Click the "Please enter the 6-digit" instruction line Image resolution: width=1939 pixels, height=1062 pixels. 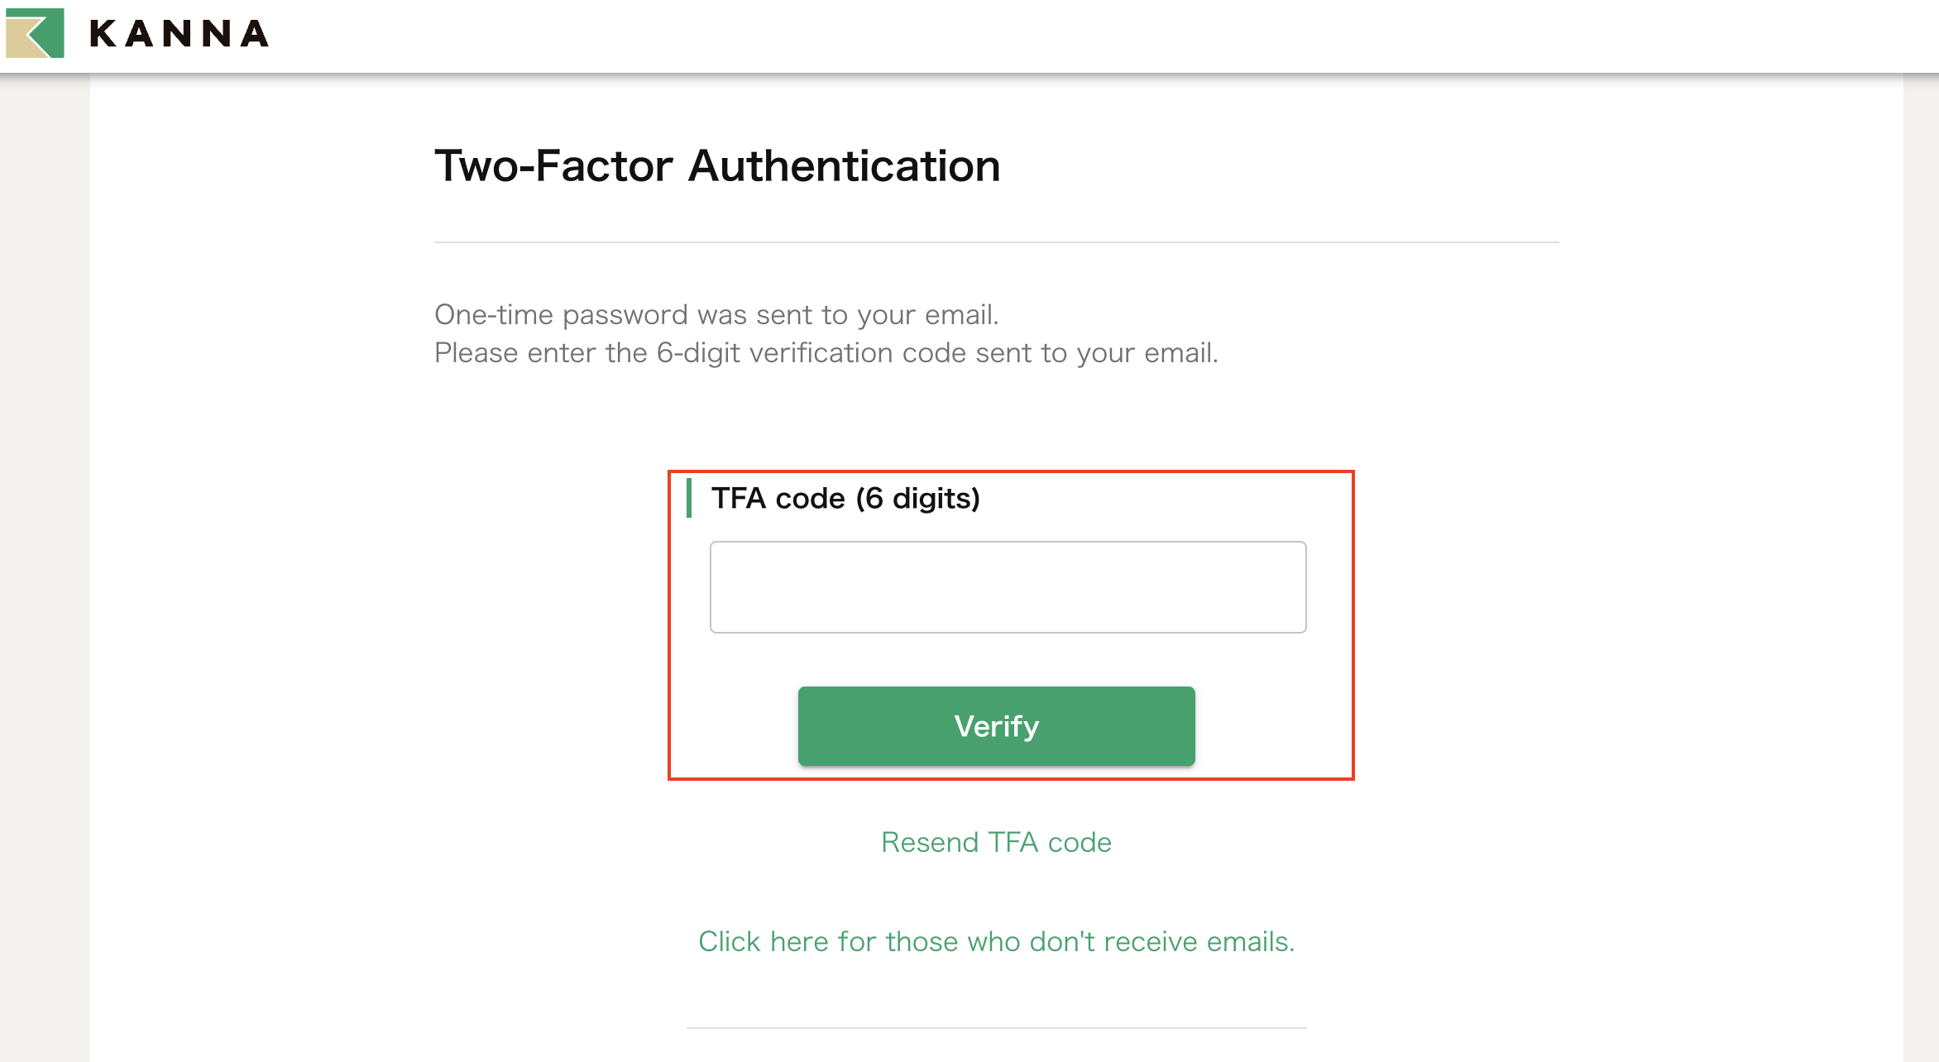(826, 352)
